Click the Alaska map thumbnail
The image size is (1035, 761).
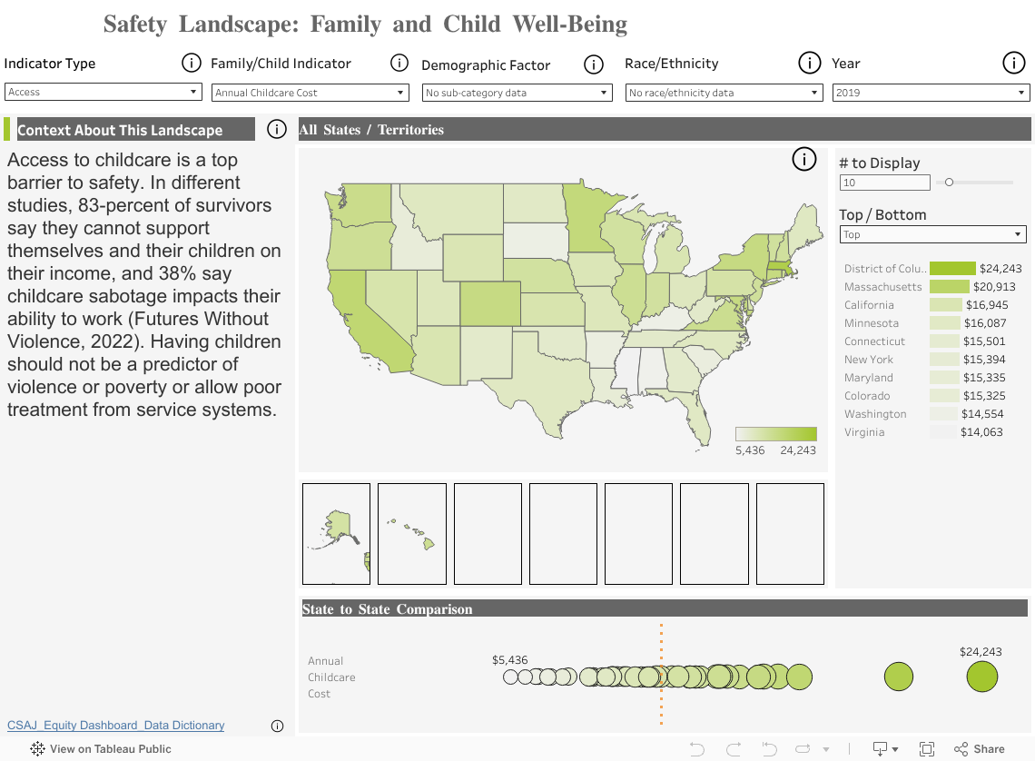336,533
